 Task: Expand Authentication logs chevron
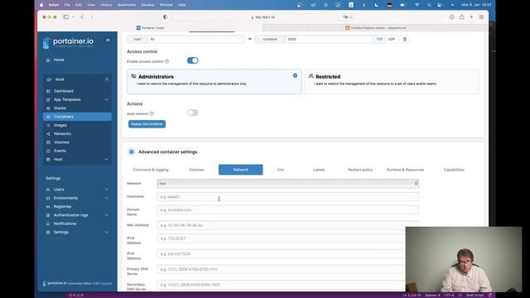pyautogui.click(x=107, y=215)
